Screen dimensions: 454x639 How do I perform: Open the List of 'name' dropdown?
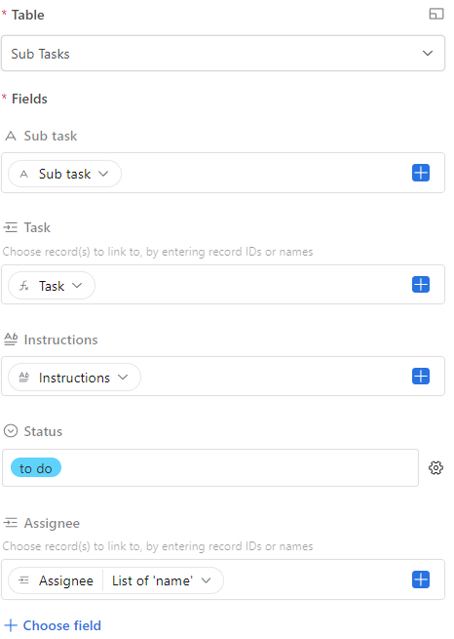pos(162,580)
